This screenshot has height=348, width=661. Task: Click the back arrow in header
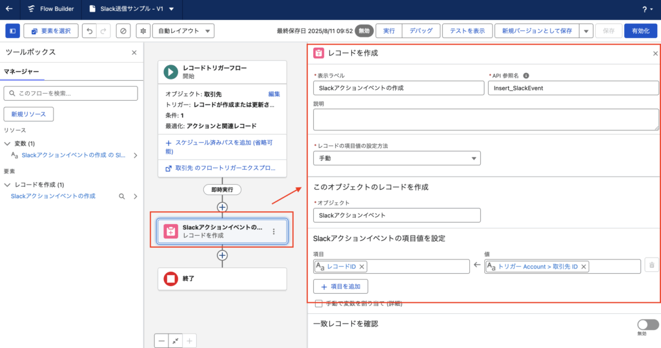point(9,9)
